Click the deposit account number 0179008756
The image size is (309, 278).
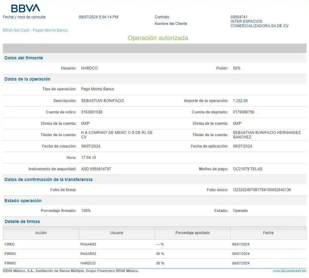click(243, 112)
